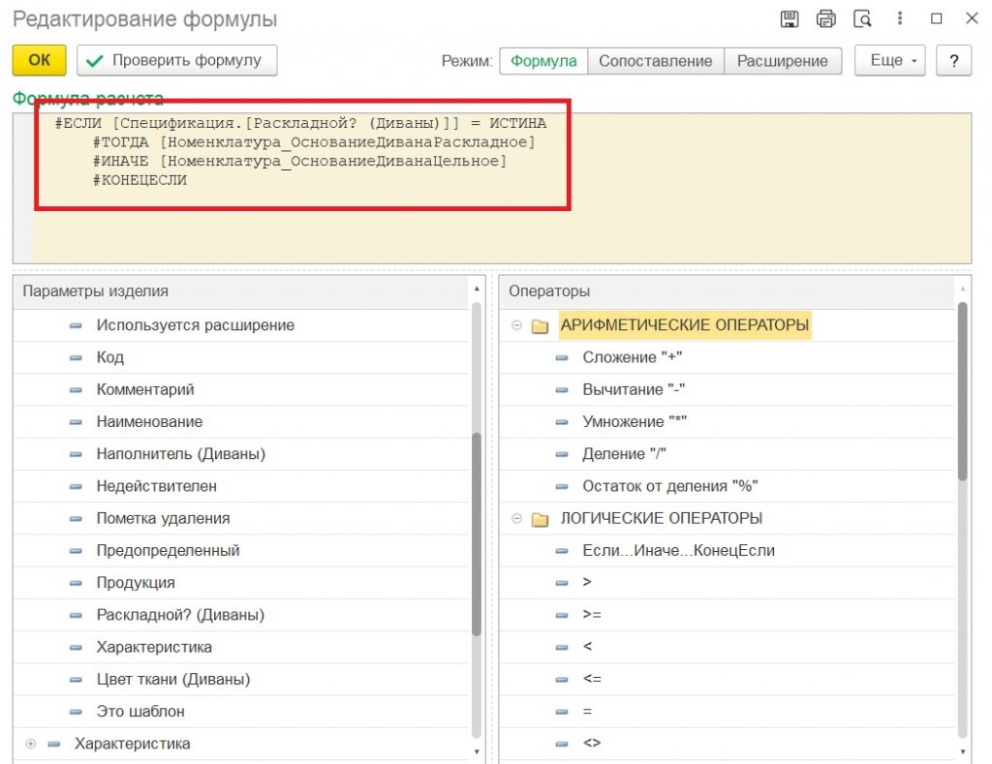This screenshot has width=992, height=764.
Task: Click parameters list scroll-up arrow
Action: [477, 289]
